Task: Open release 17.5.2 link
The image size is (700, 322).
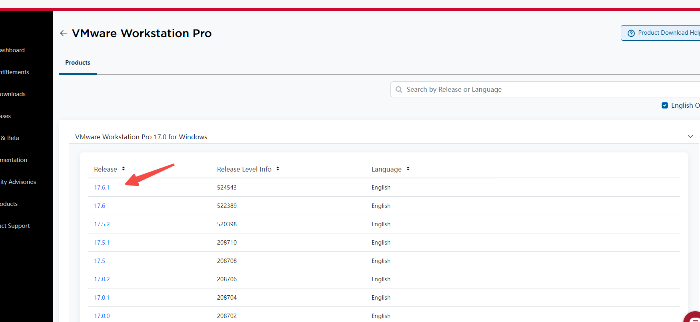Action: click(x=102, y=224)
